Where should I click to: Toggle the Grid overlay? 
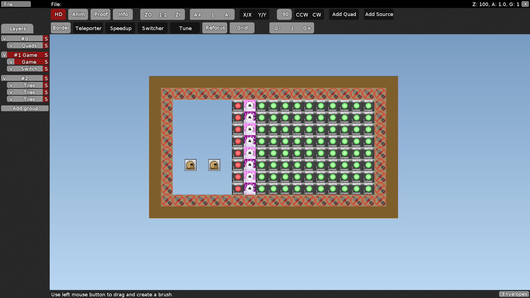coord(242,28)
